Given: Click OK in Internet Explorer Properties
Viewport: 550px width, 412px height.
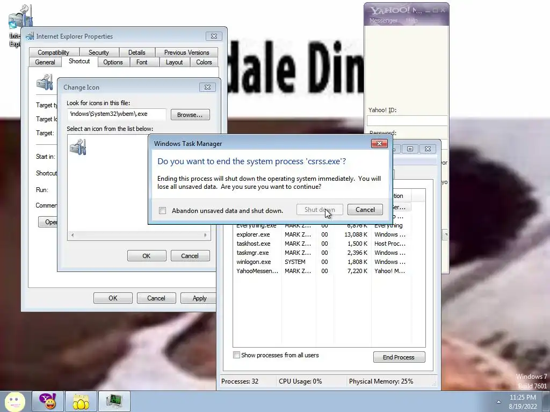Looking at the screenshot, I should click(x=113, y=298).
